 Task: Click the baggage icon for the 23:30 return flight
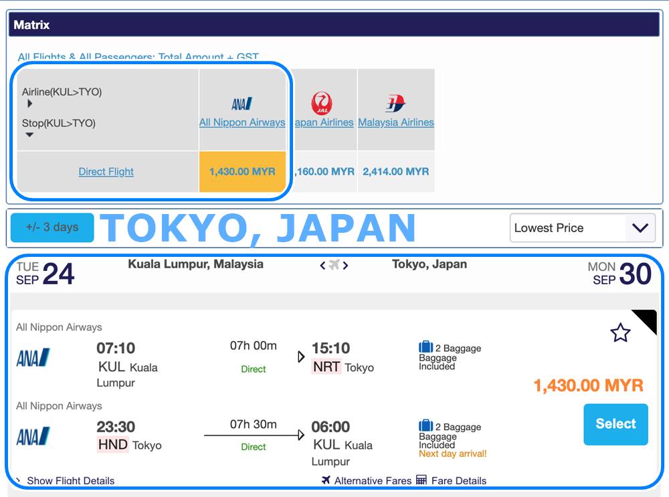[425, 426]
